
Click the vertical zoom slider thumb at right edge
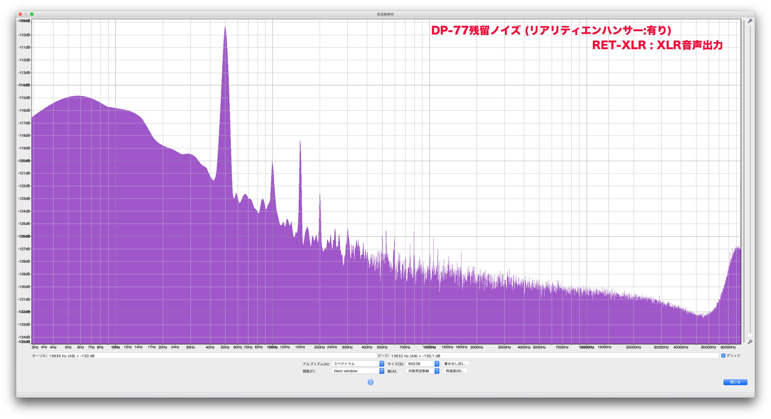point(750,335)
